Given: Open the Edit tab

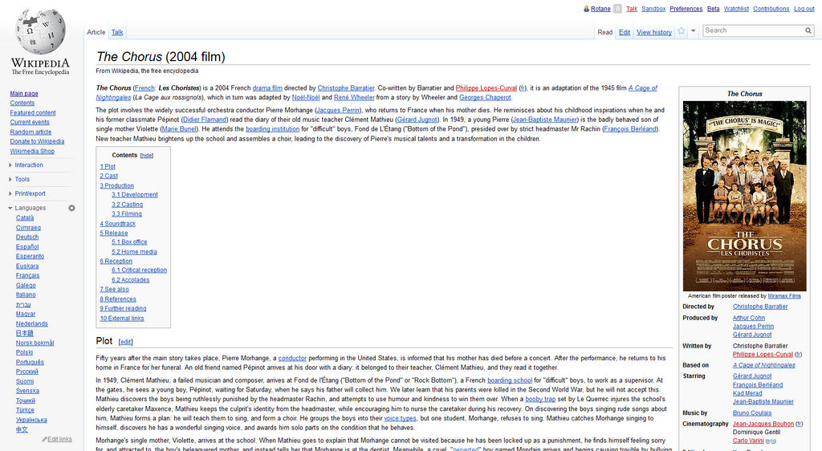Looking at the screenshot, I should 625,32.
